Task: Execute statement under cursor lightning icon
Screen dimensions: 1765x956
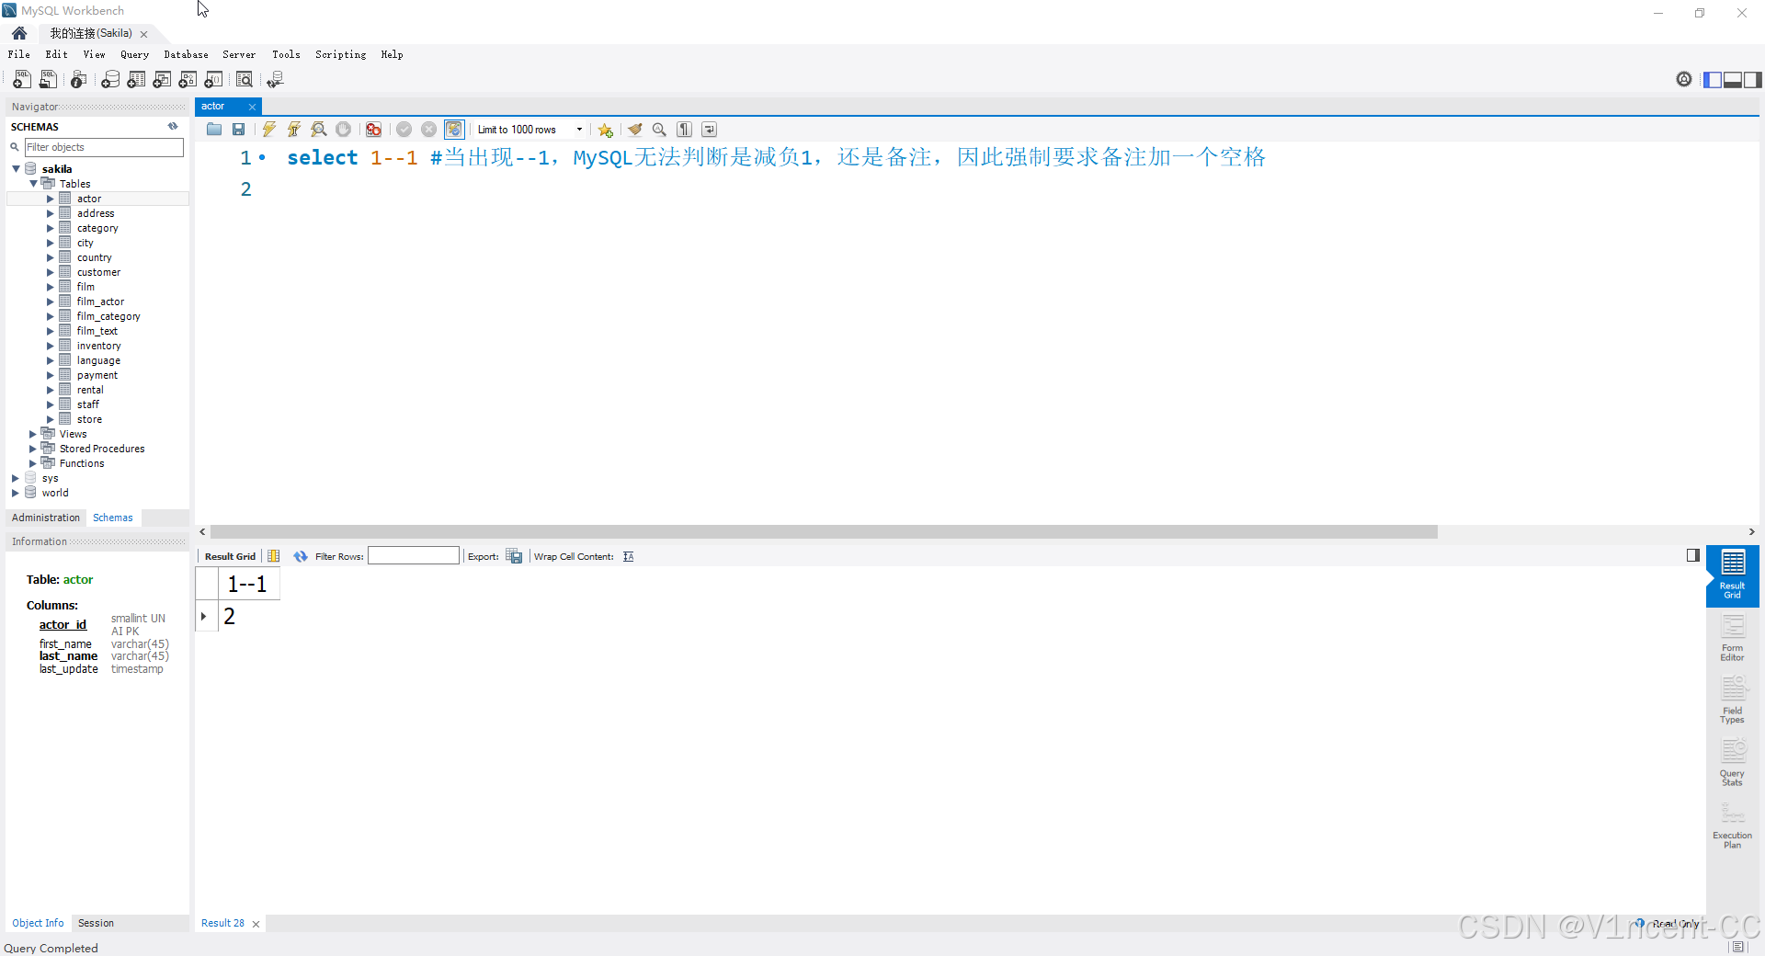Action: click(x=293, y=130)
